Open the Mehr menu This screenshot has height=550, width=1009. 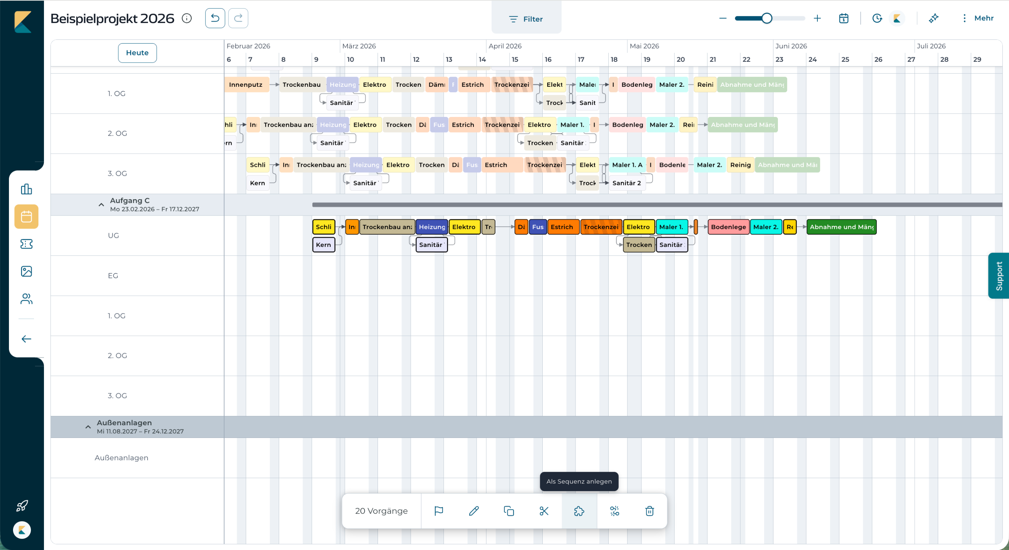click(x=978, y=18)
